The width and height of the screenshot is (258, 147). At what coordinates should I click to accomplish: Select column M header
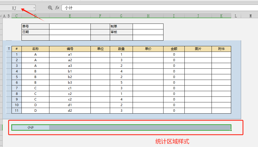pos(250,16)
